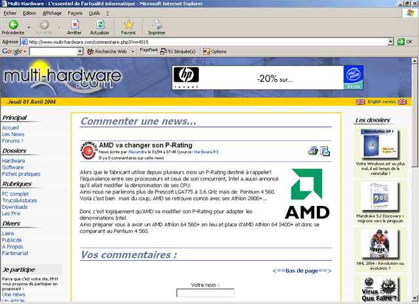The height and width of the screenshot is (304, 419).
Task: Expand the address bar dropdown arrow
Action: [x=391, y=42]
